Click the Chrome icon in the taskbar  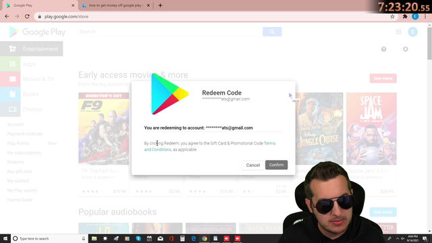pyautogui.click(x=205, y=238)
